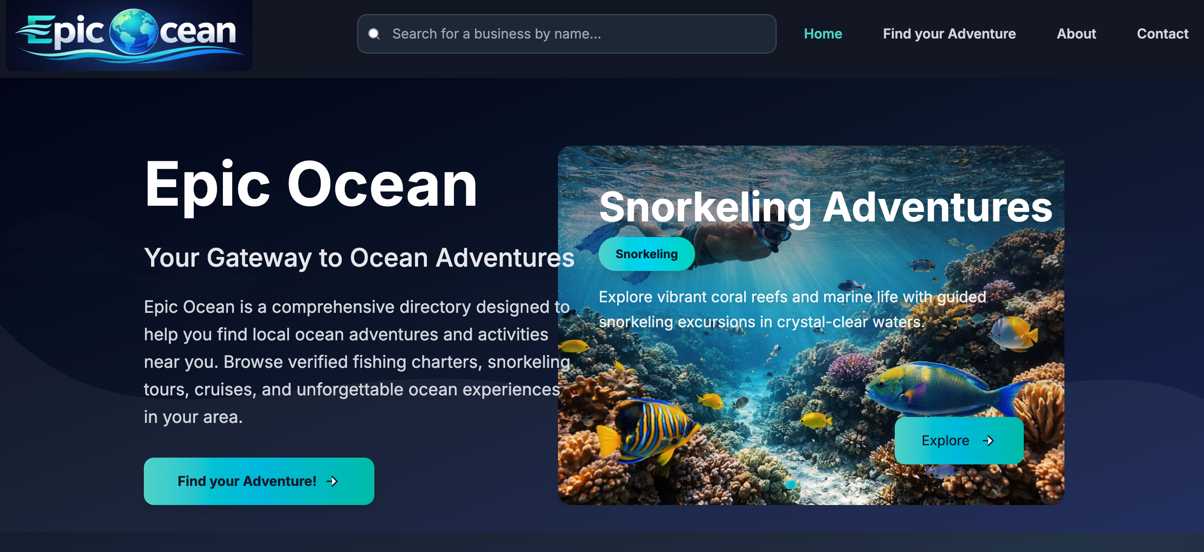Click the Explore button on the snorkeling card
This screenshot has width=1204, height=552.
959,440
